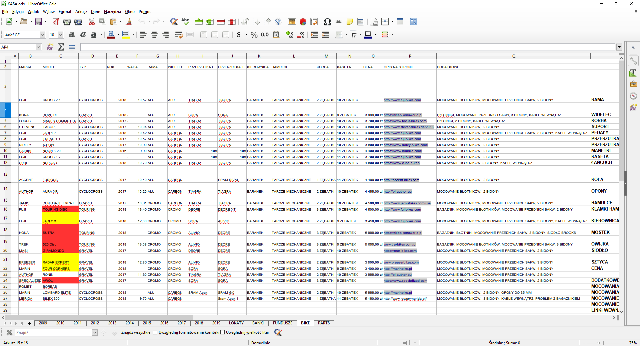Apply dark red font color swatch

click(x=111, y=35)
